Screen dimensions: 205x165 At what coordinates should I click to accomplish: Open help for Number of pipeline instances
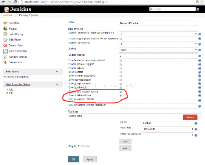coord(200,34)
